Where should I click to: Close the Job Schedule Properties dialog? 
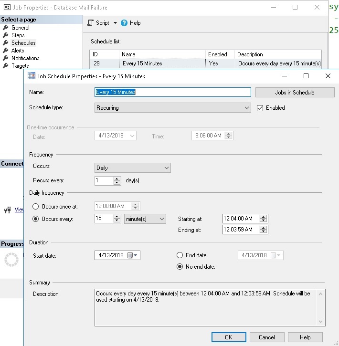pyautogui.click(x=328, y=76)
